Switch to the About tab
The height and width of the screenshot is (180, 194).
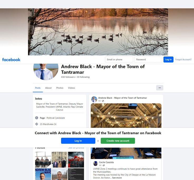(48, 88)
